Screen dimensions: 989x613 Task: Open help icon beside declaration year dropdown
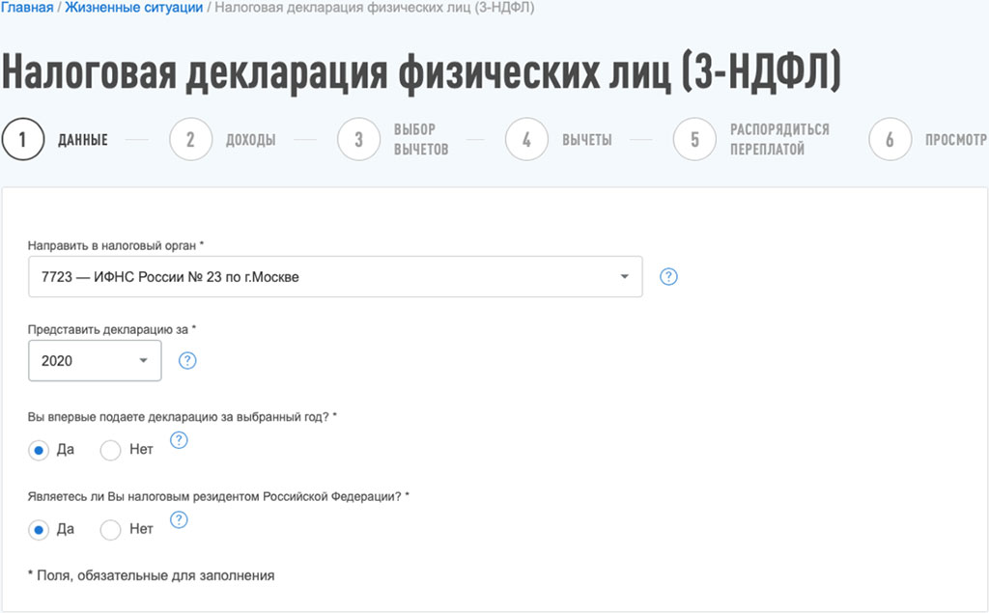(187, 361)
